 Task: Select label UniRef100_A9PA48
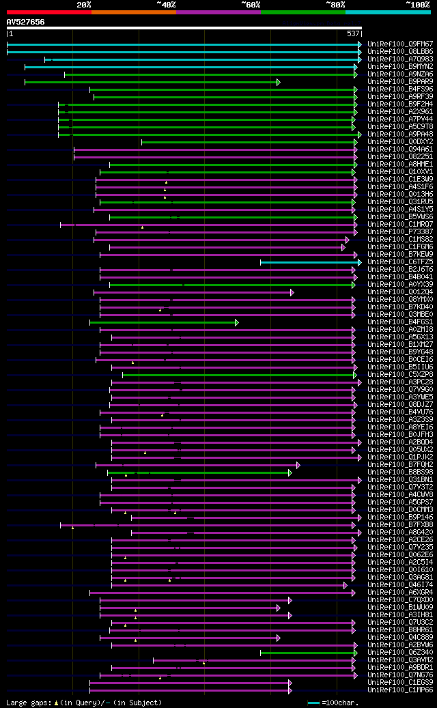pyautogui.click(x=400, y=134)
